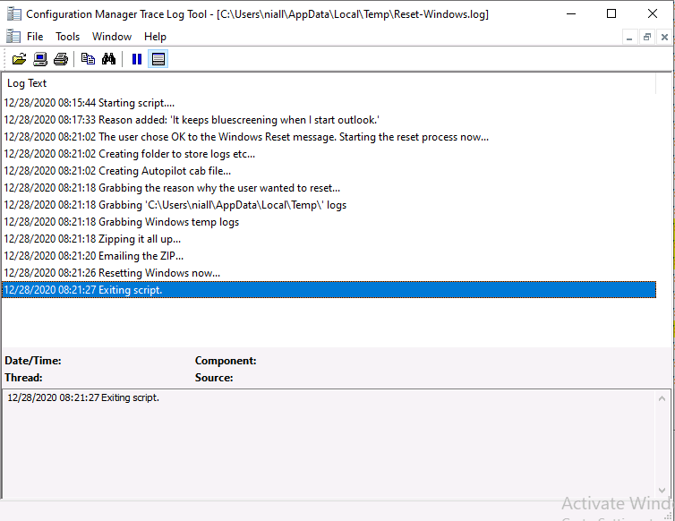Select 'Emailing the ZIP...' log row

pyautogui.click(x=329, y=256)
